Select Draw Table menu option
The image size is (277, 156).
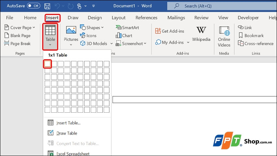[66, 133]
